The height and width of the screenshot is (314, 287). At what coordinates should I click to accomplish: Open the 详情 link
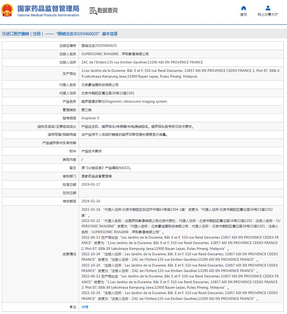85,307
